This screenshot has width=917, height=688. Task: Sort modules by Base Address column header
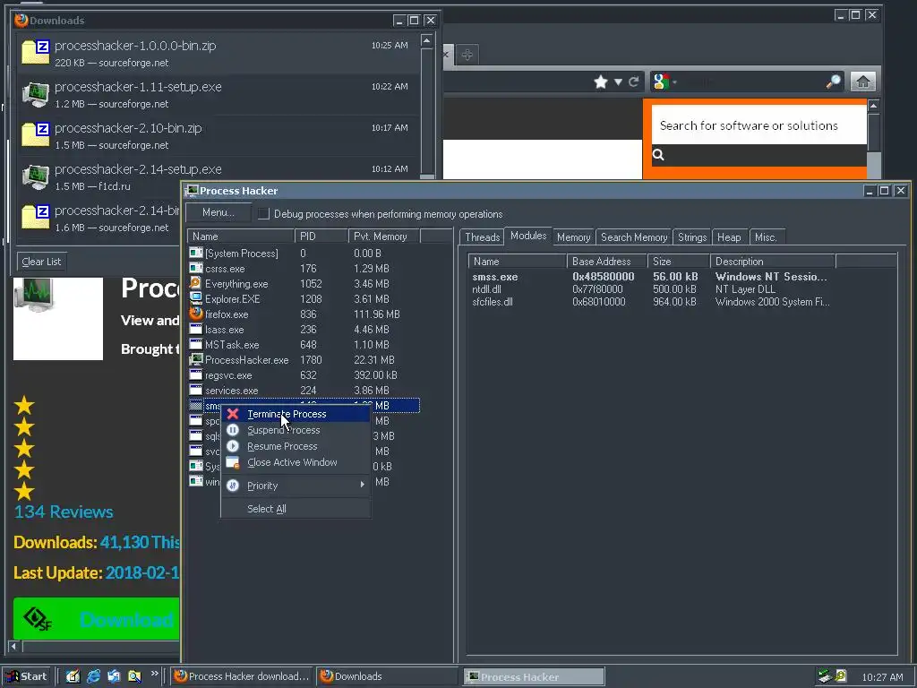[606, 262]
